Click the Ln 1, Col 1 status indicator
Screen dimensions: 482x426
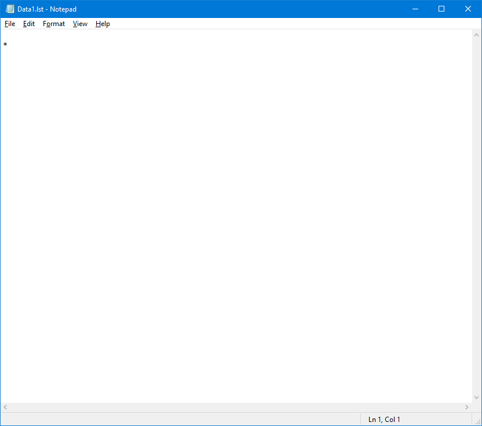(384, 420)
